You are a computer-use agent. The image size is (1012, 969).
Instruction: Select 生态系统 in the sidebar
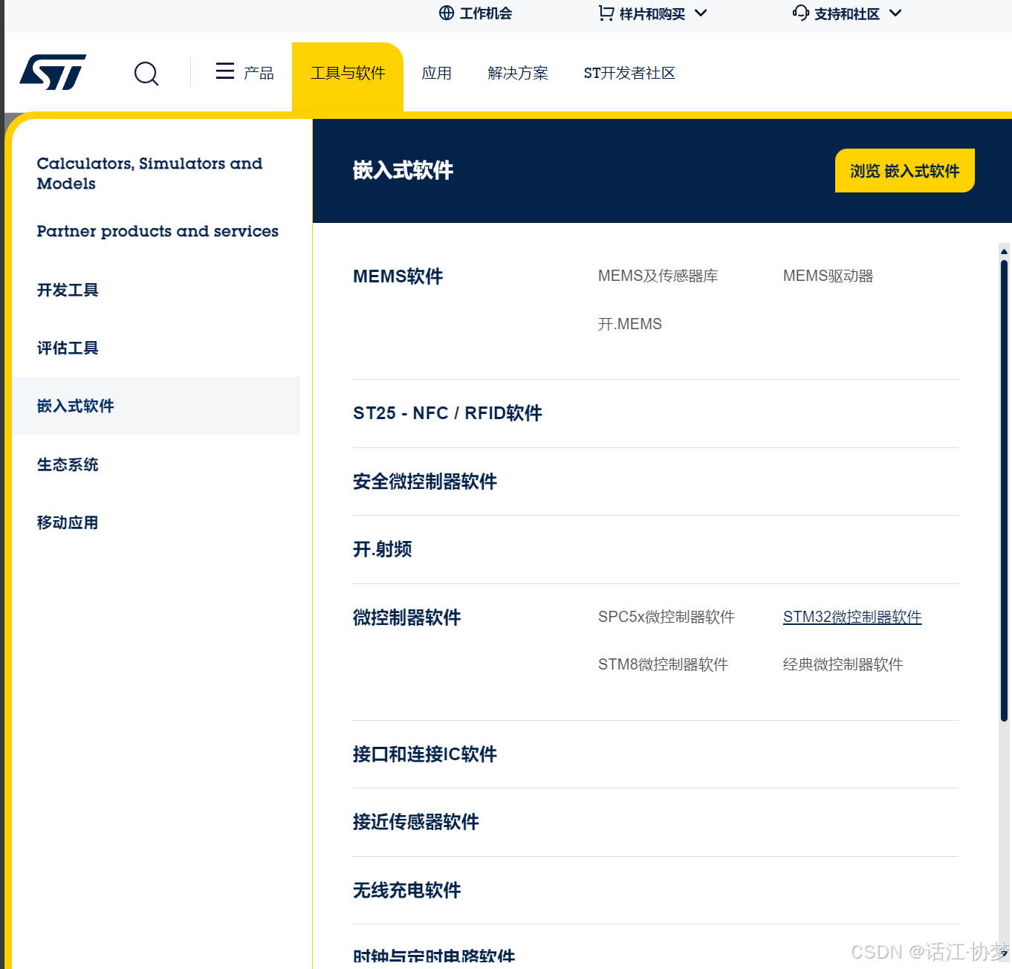coord(68,464)
